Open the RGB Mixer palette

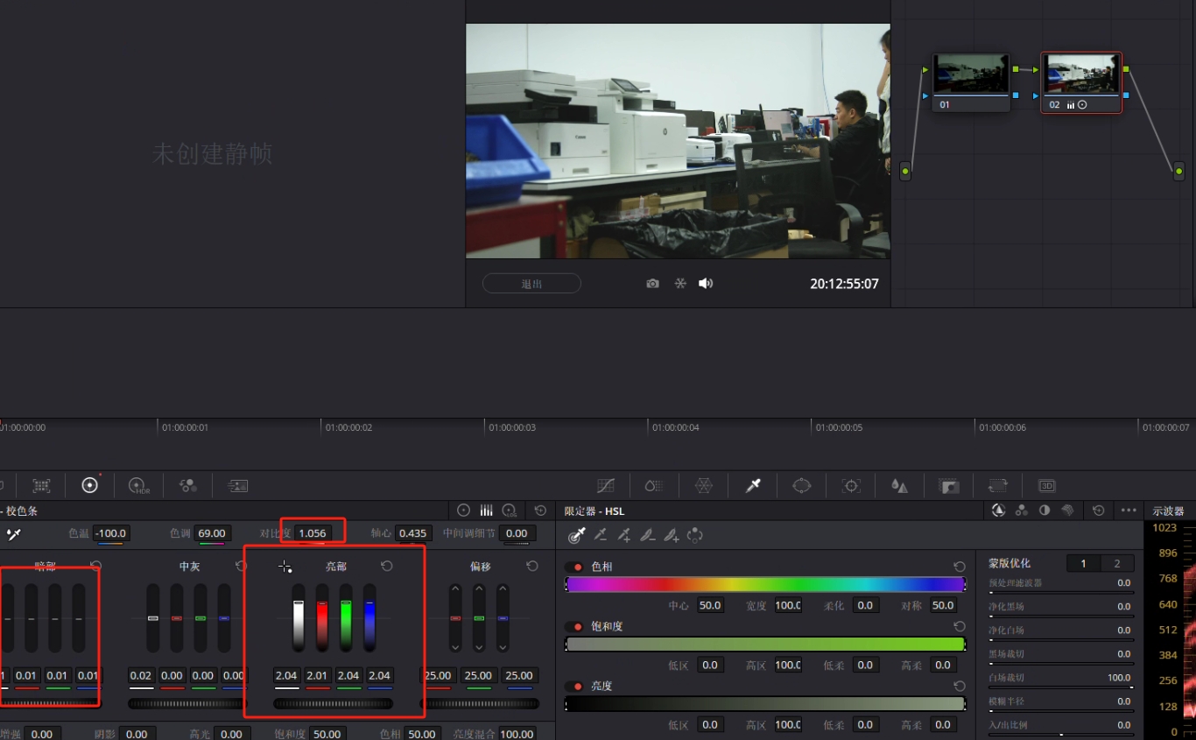coord(188,485)
